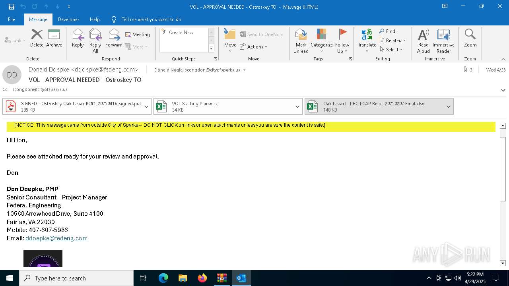
Task: Open dropdown for VOL Staffing Plan attachment
Action: tap(297, 106)
